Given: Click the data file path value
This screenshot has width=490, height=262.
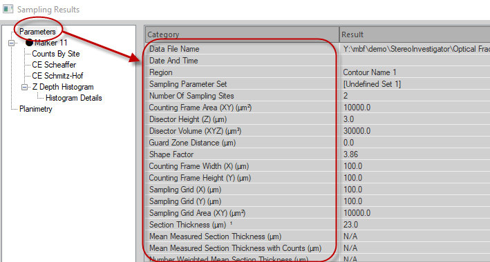Looking at the screenshot, I should pyautogui.click(x=417, y=49).
